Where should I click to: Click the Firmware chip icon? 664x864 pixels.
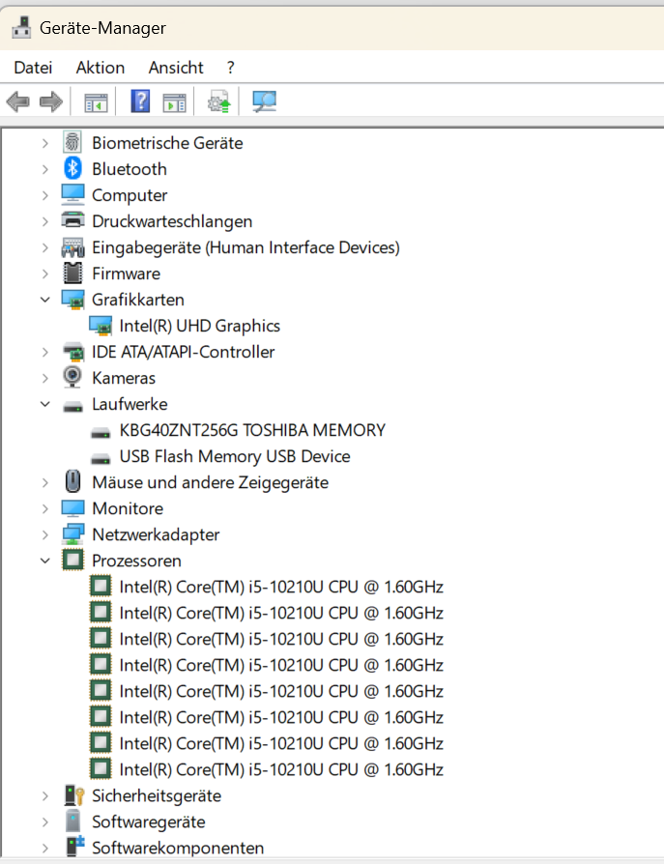(72, 273)
